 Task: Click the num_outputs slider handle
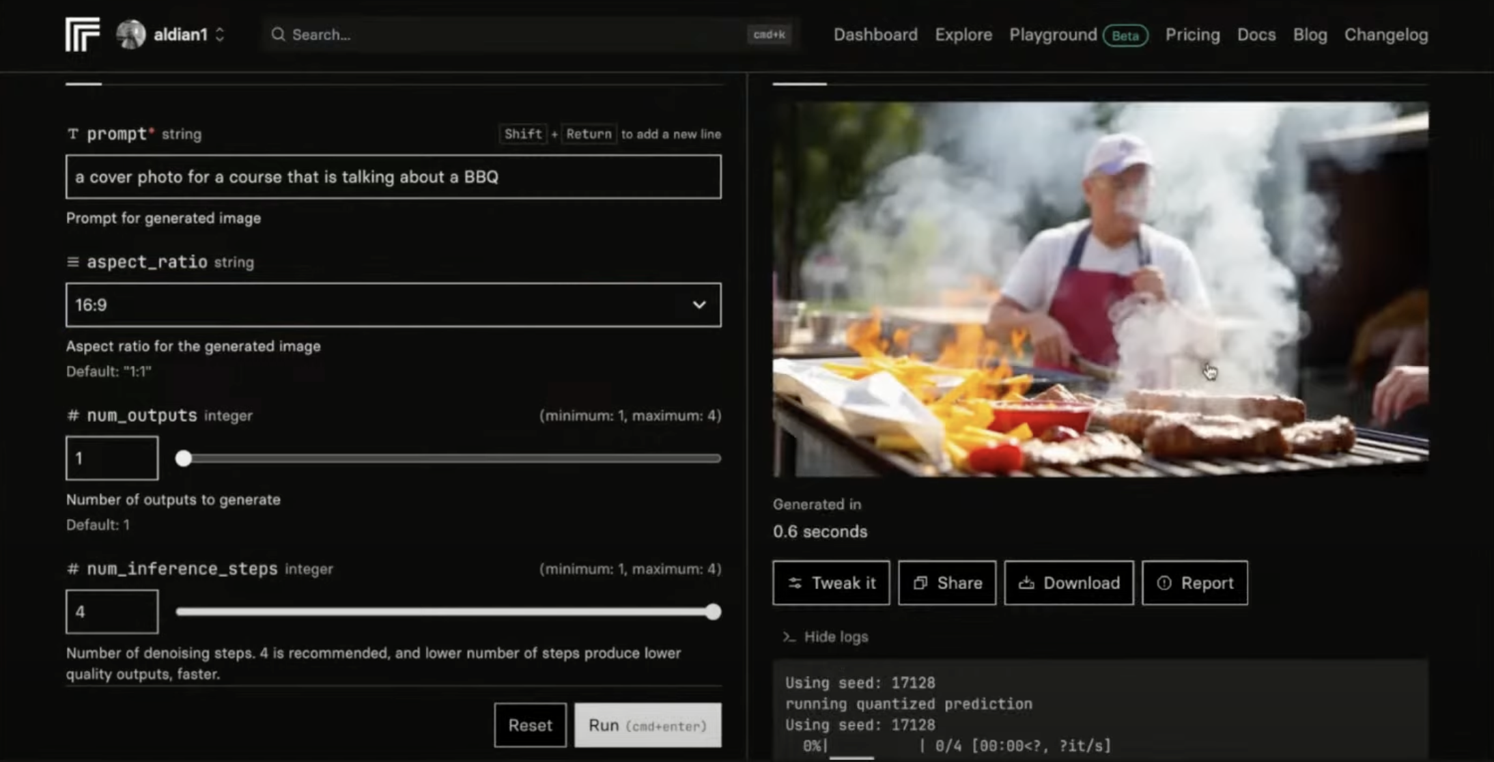(183, 458)
